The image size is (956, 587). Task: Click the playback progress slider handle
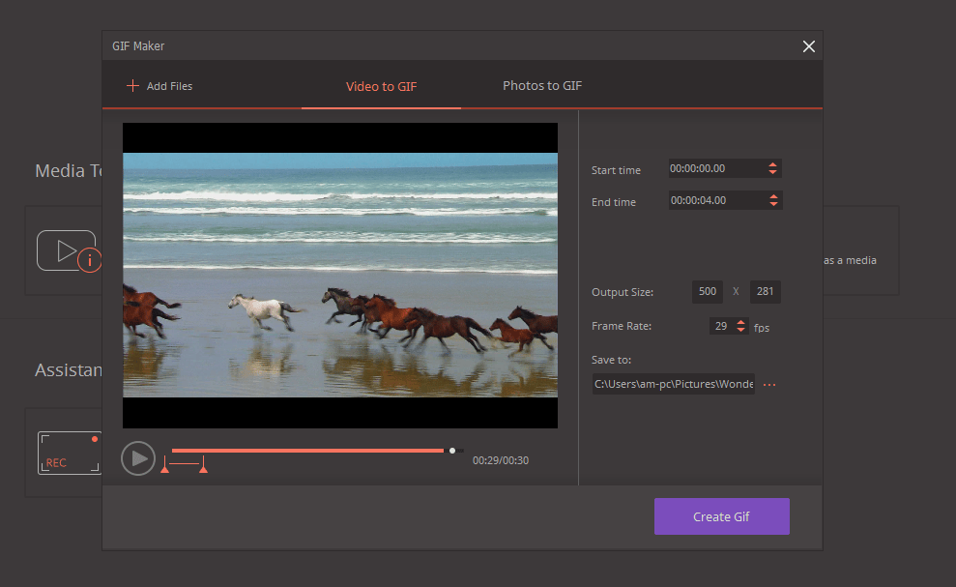click(x=451, y=450)
